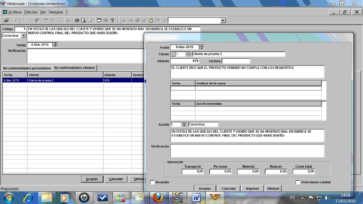Open Firefox from the taskbar
The height and width of the screenshot is (204, 363).
[158, 198]
